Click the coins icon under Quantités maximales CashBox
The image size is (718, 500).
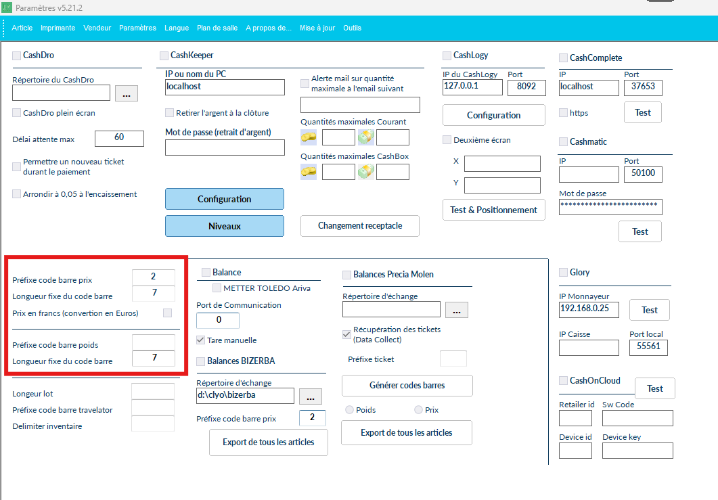(309, 172)
